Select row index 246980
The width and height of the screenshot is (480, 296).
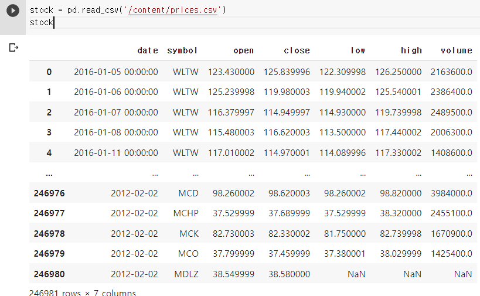point(49,274)
